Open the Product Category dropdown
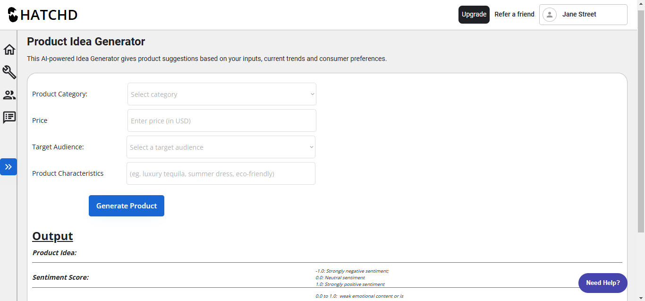Image resolution: width=645 pixels, height=301 pixels. [x=222, y=94]
